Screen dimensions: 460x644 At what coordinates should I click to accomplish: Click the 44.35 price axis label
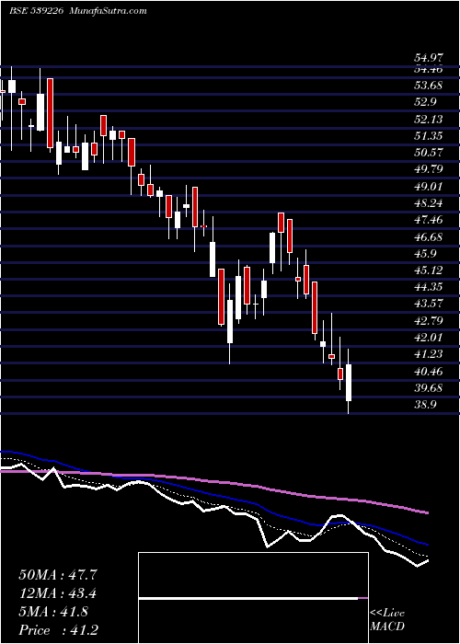429,287
